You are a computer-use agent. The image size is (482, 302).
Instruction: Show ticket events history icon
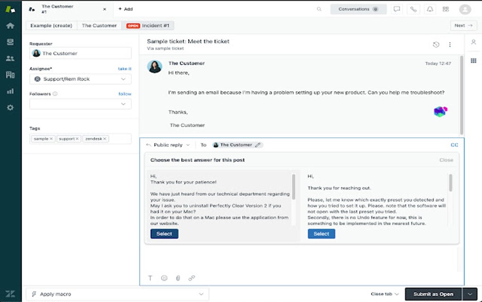coord(436,44)
